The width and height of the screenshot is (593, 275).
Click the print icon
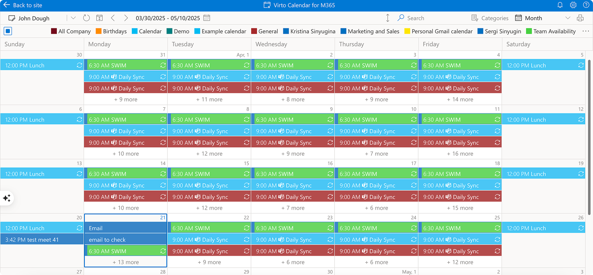(580, 18)
